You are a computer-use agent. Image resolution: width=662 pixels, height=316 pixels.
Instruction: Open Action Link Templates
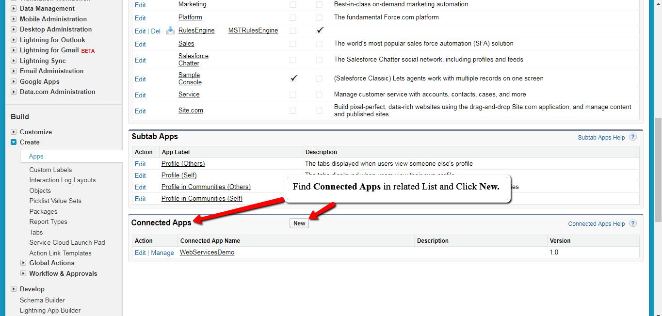tap(60, 253)
